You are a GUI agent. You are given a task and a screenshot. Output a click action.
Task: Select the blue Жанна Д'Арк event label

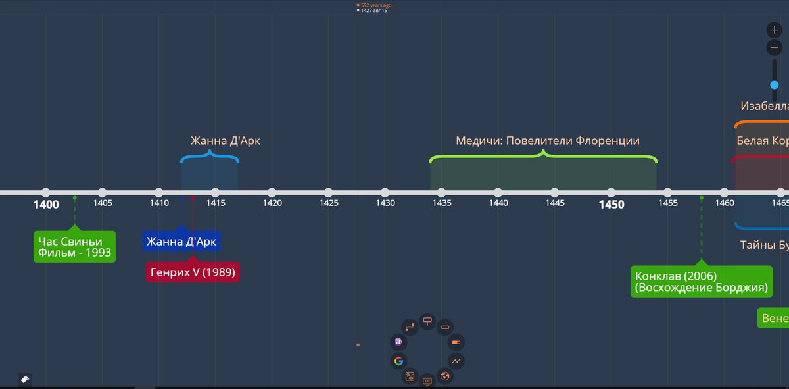pos(181,241)
